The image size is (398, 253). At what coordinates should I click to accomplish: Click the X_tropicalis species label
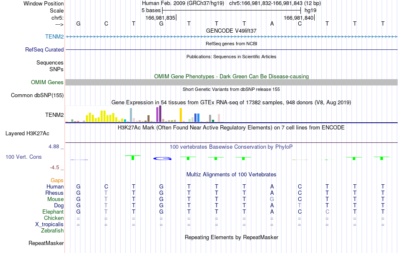[49, 225]
